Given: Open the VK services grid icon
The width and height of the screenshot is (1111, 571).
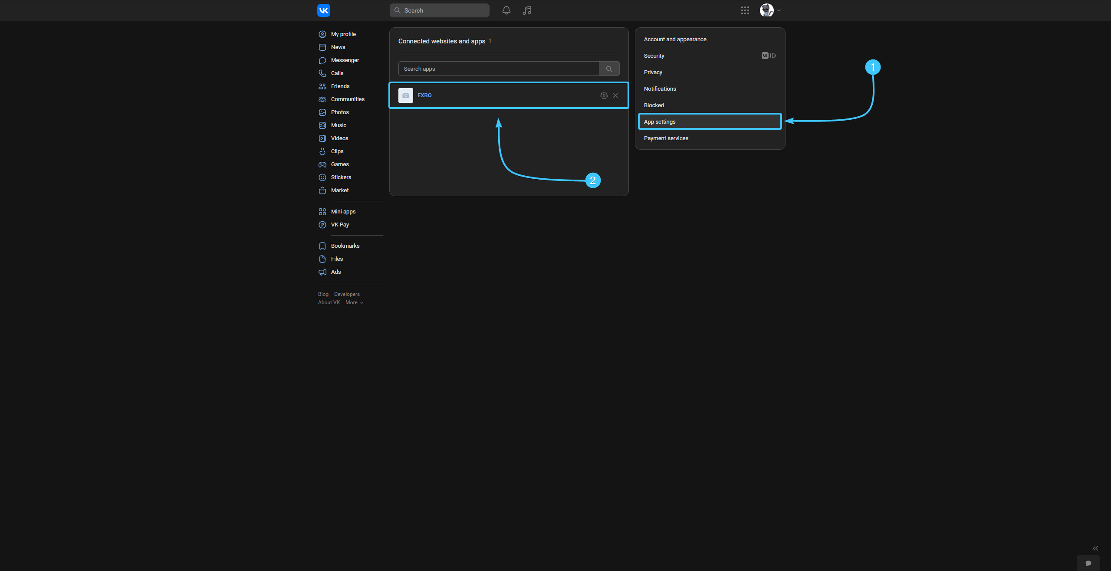Looking at the screenshot, I should pos(745,10).
